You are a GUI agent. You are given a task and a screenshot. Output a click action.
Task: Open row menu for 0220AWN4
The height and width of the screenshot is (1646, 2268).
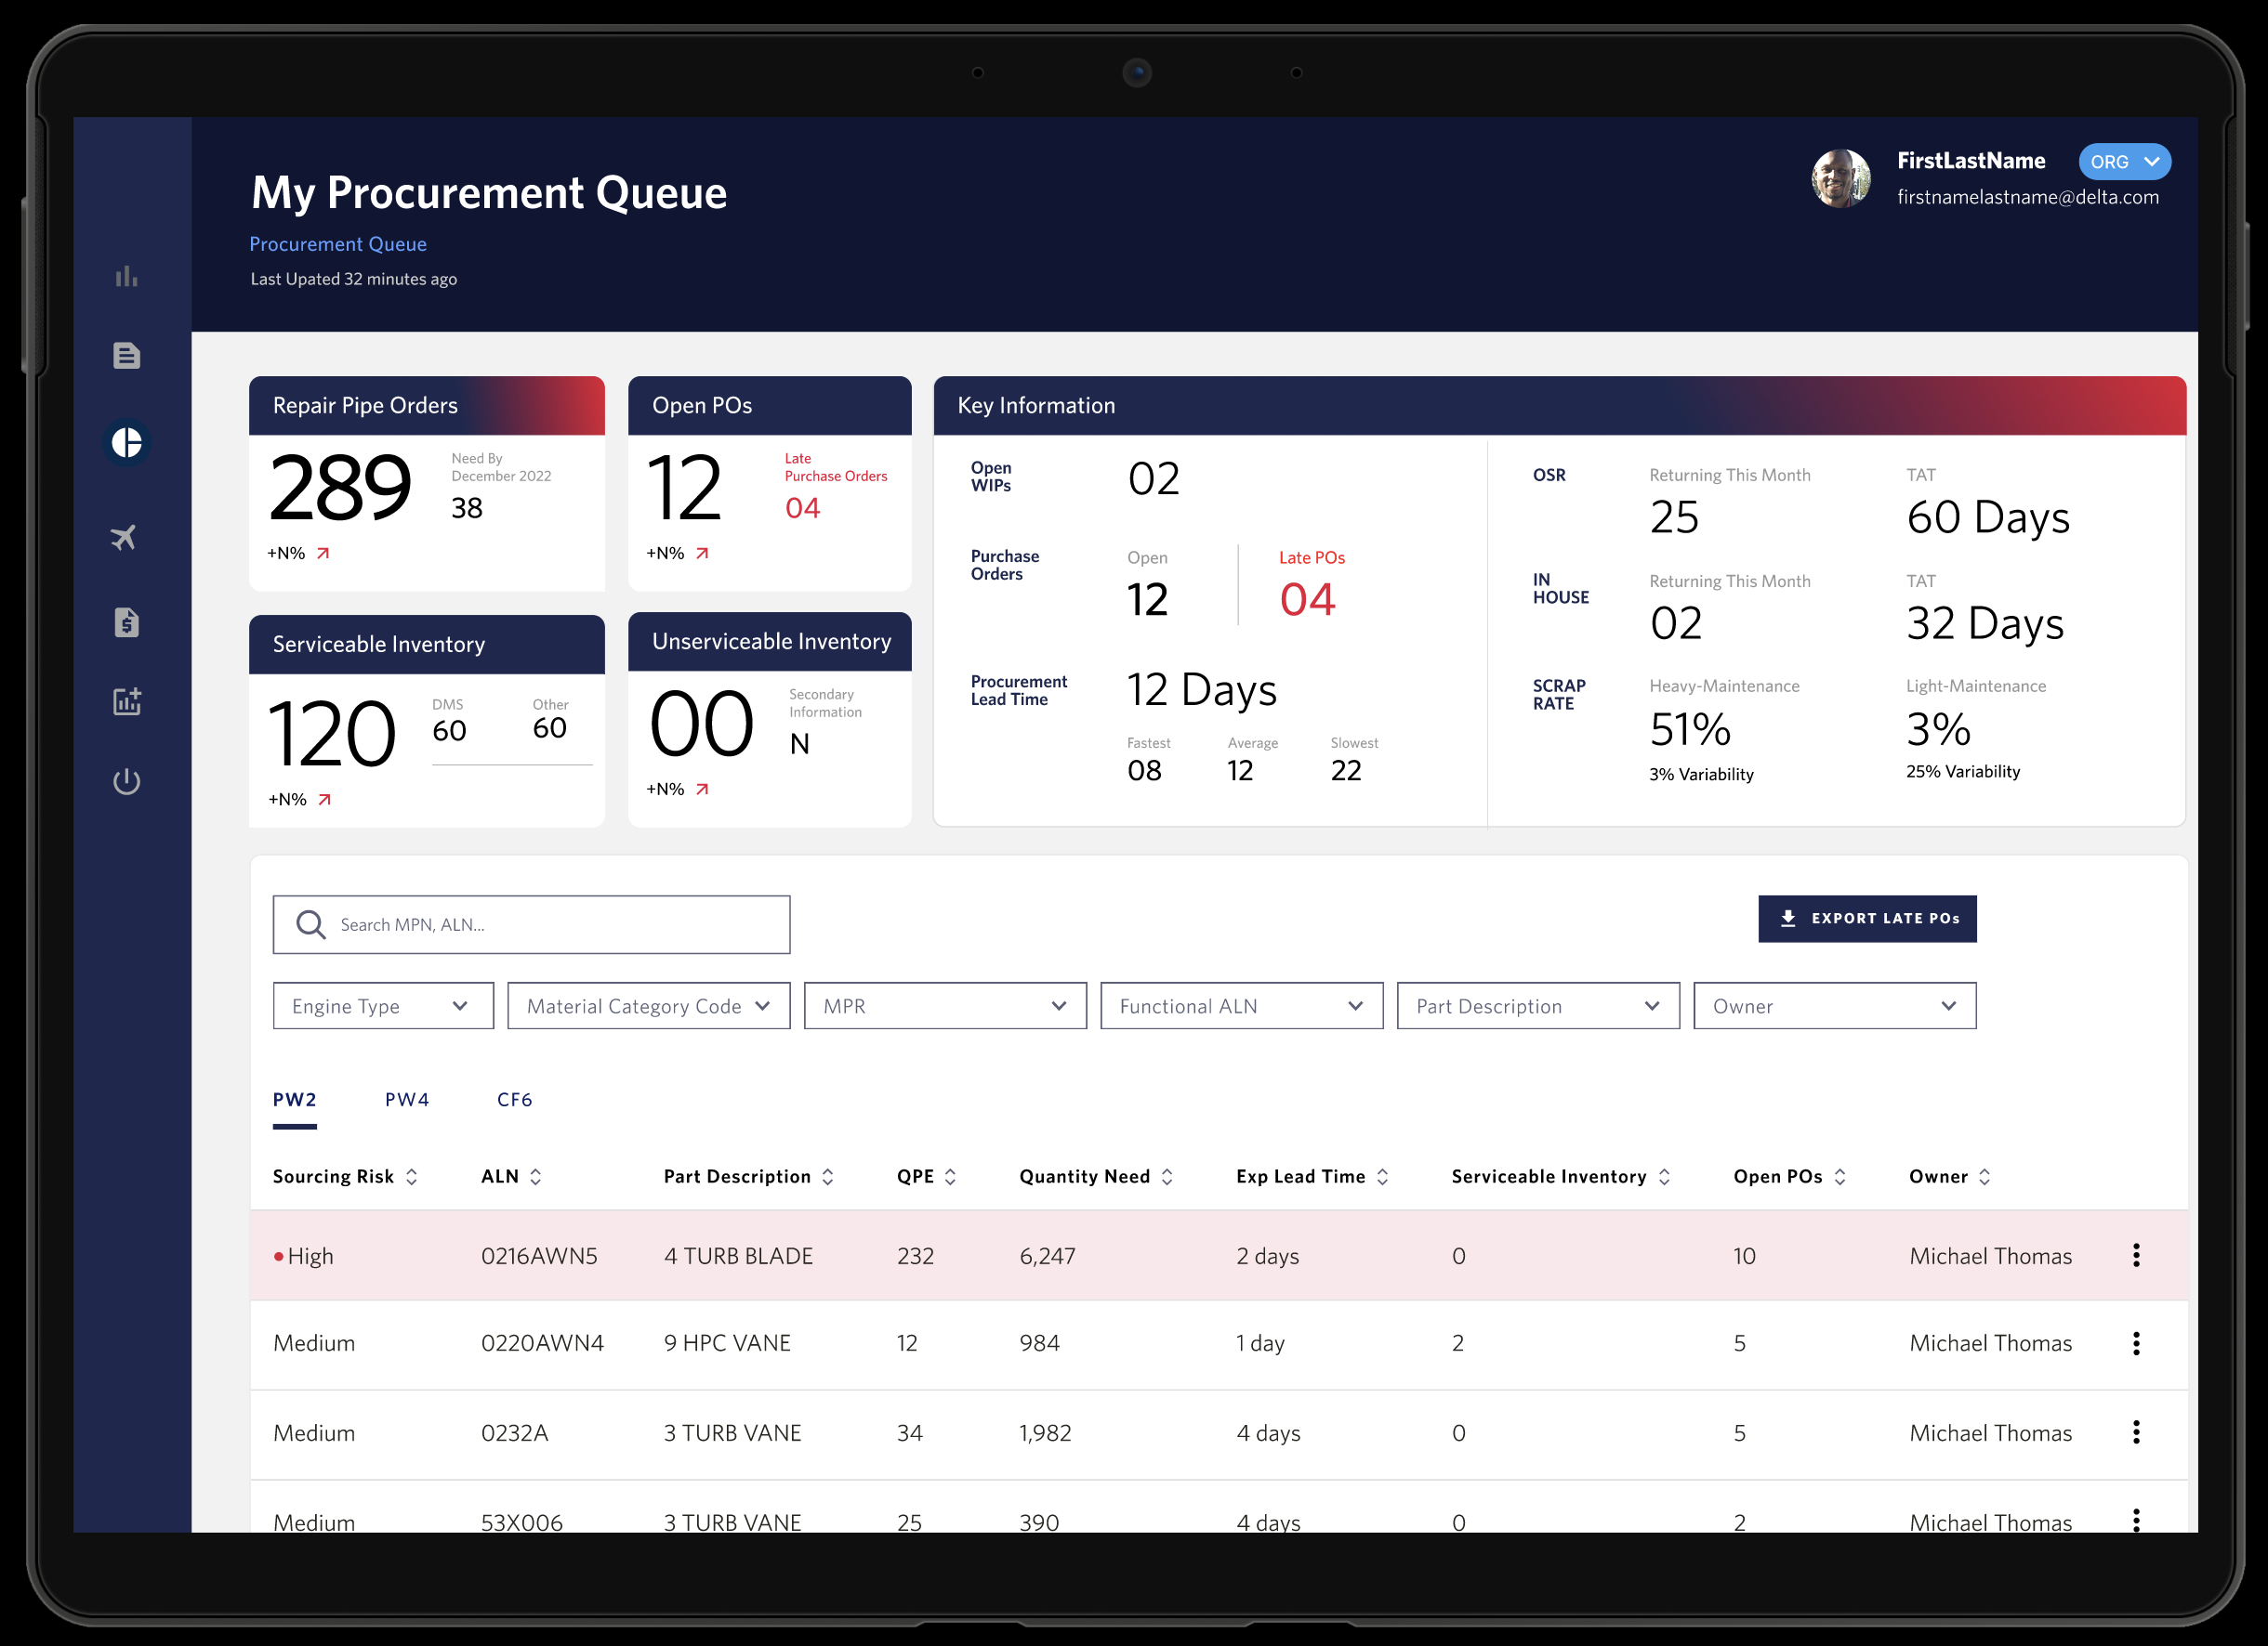(2135, 1342)
